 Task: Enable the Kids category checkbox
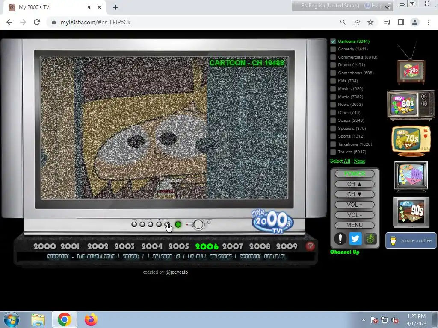pyautogui.click(x=333, y=81)
